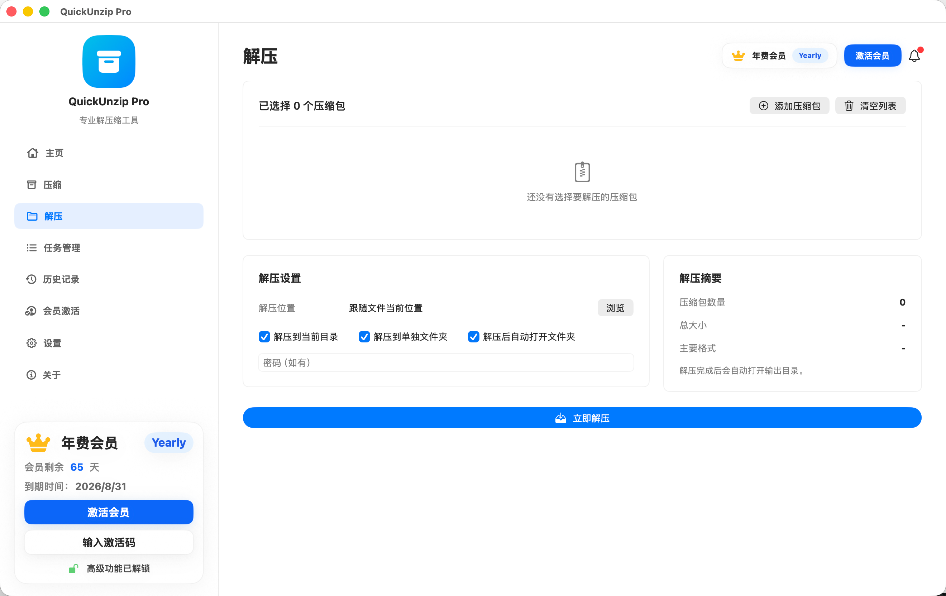Click the 65 remaining days value
Image resolution: width=946 pixels, height=596 pixels.
(x=77, y=467)
